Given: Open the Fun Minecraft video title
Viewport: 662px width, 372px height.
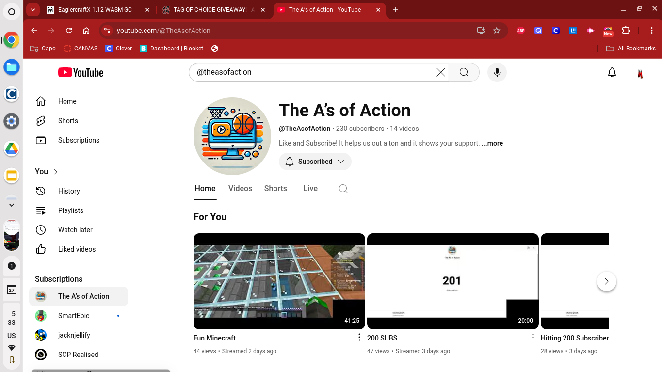Looking at the screenshot, I should click(214, 338).
